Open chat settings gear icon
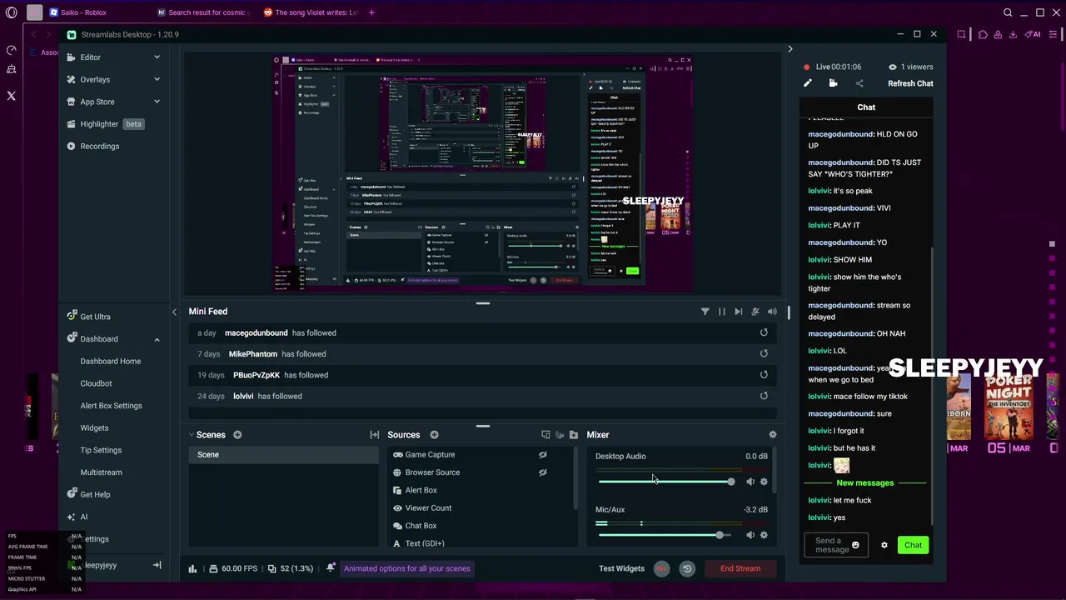This screenshot has height=600, width=1066. coord(884,545)
